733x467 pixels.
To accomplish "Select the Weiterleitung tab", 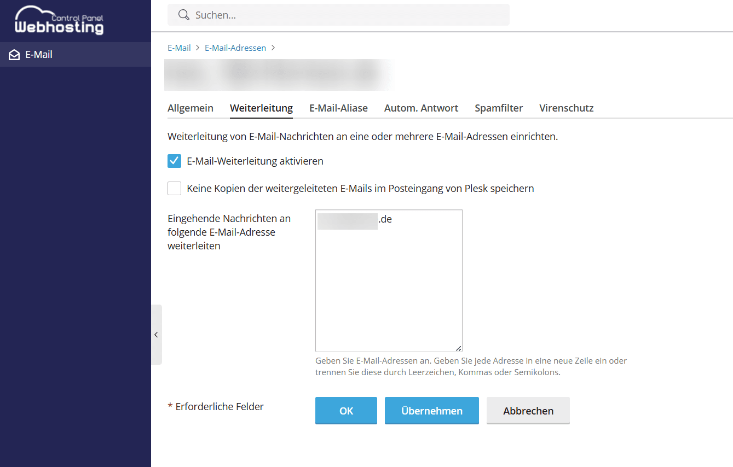I will (261, 108).
